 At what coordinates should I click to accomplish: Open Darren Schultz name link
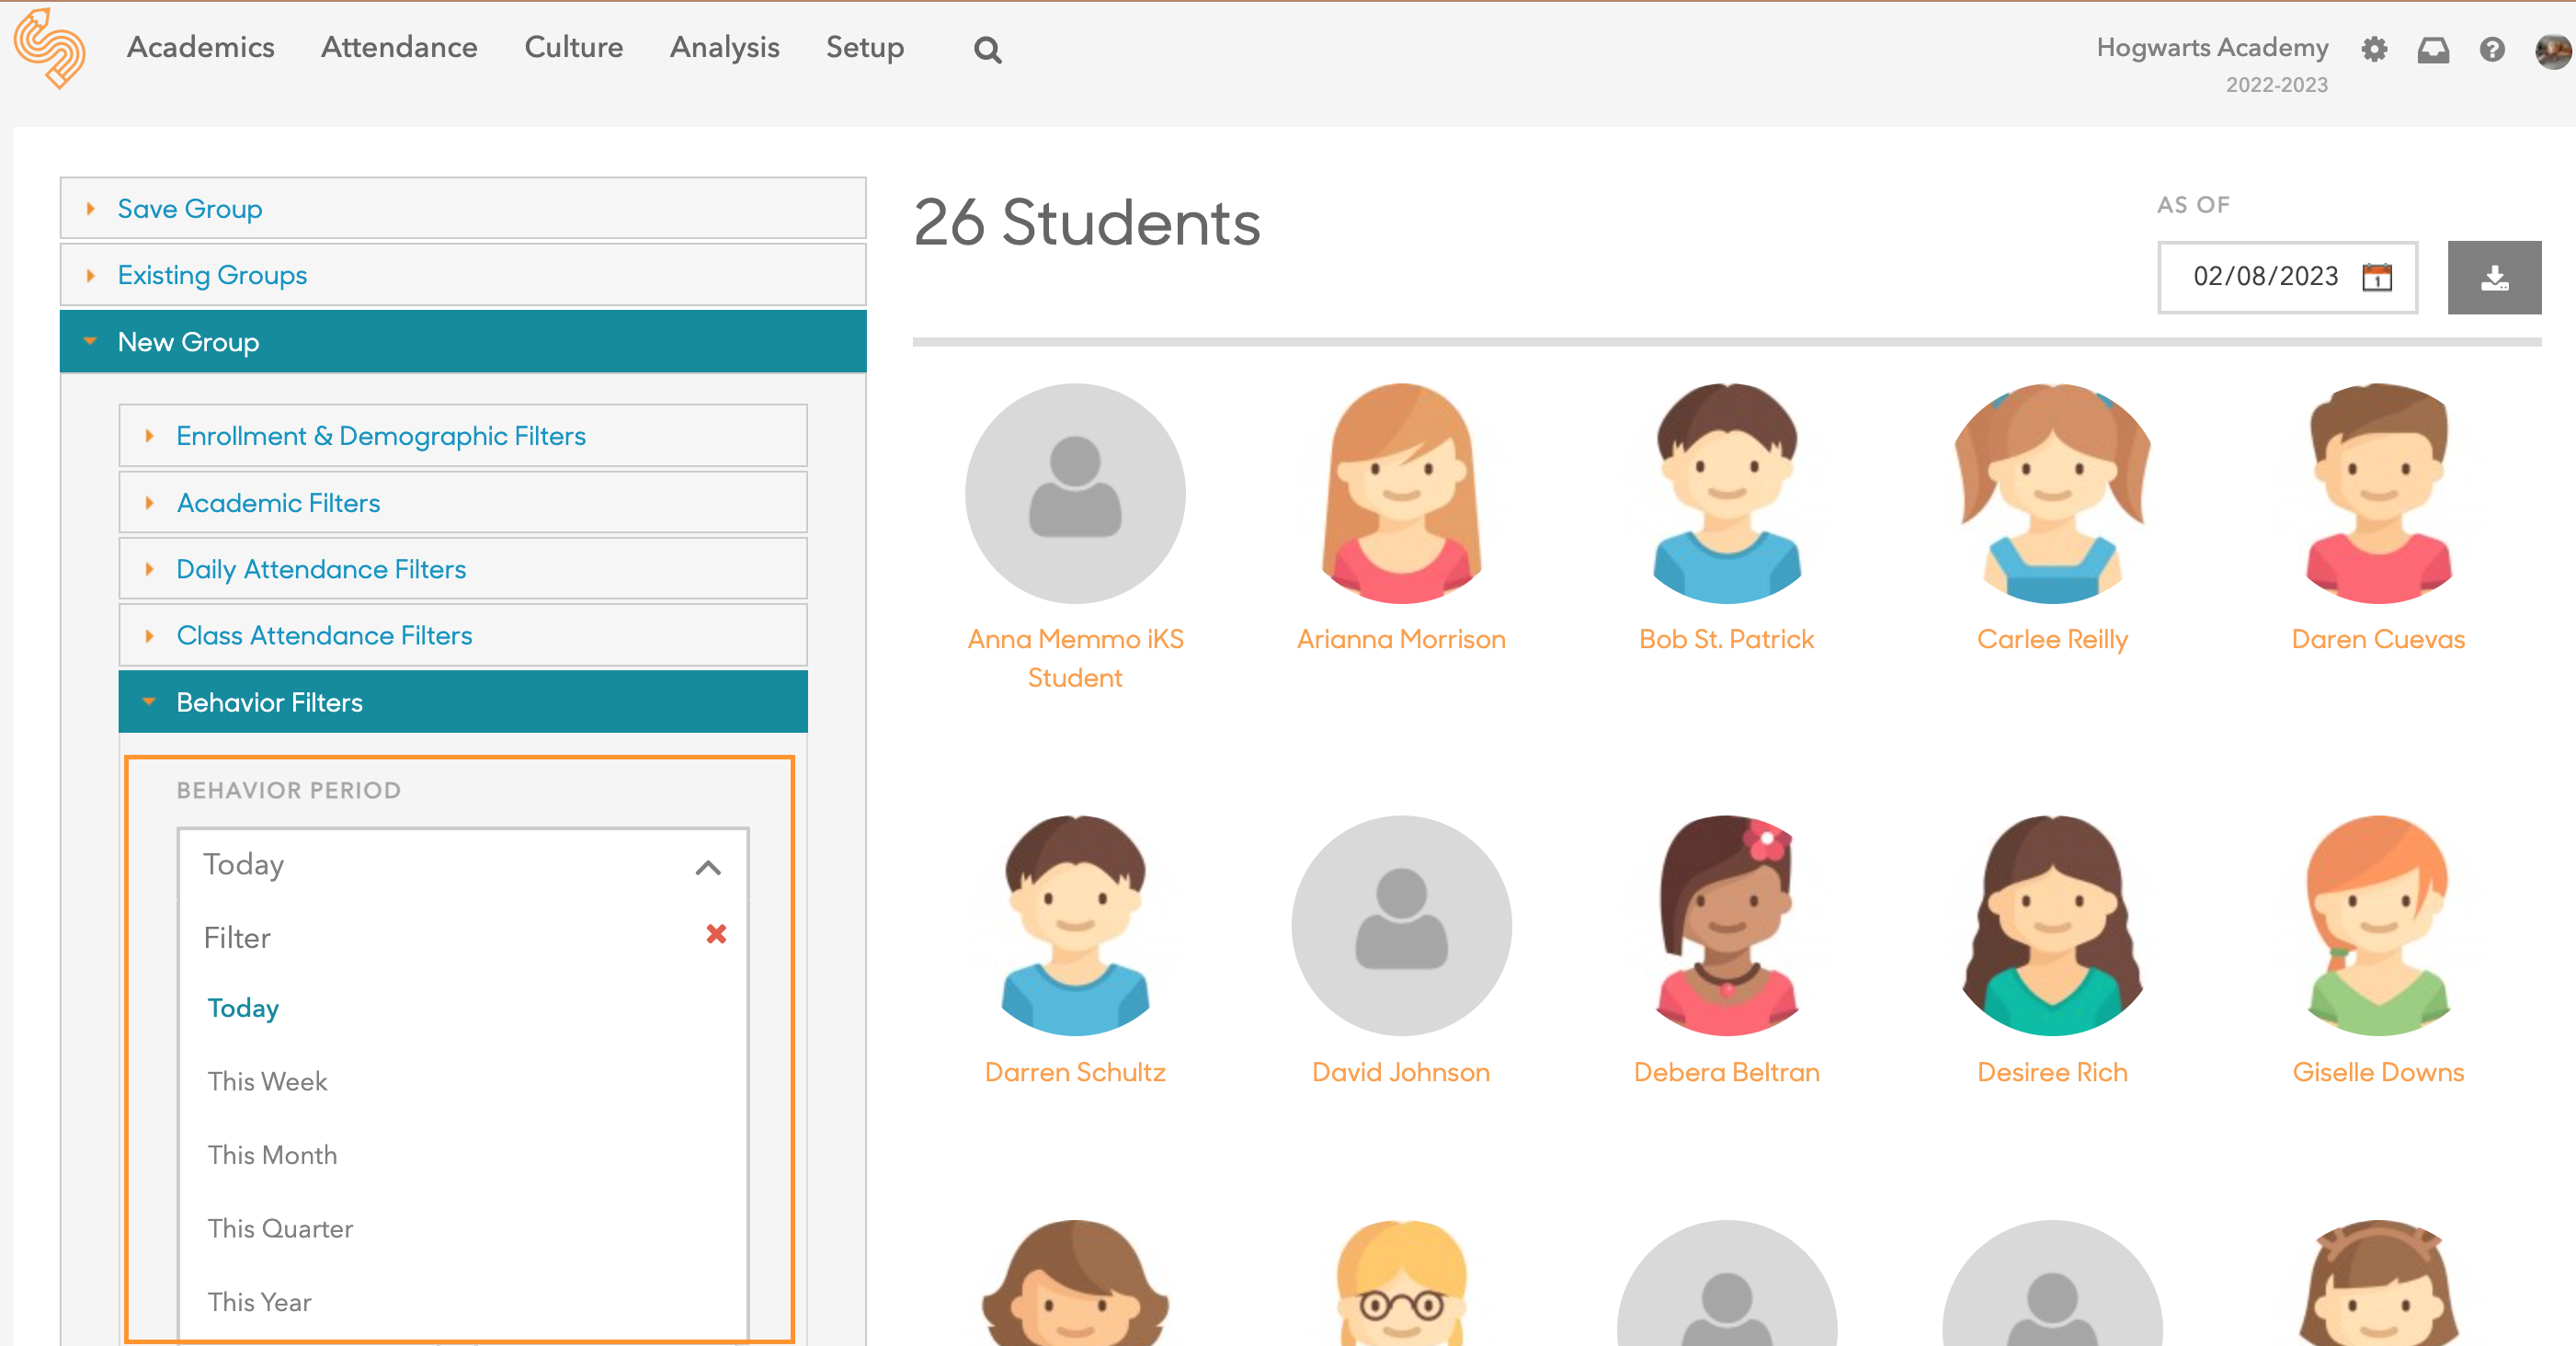point(1075,1072)
